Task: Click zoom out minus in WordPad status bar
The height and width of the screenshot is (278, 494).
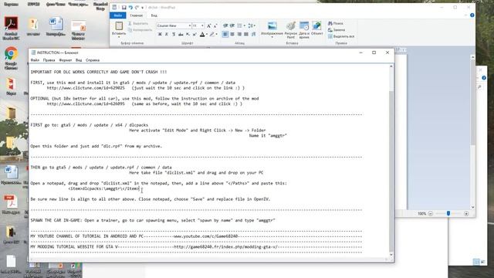Action: [431, 214]
